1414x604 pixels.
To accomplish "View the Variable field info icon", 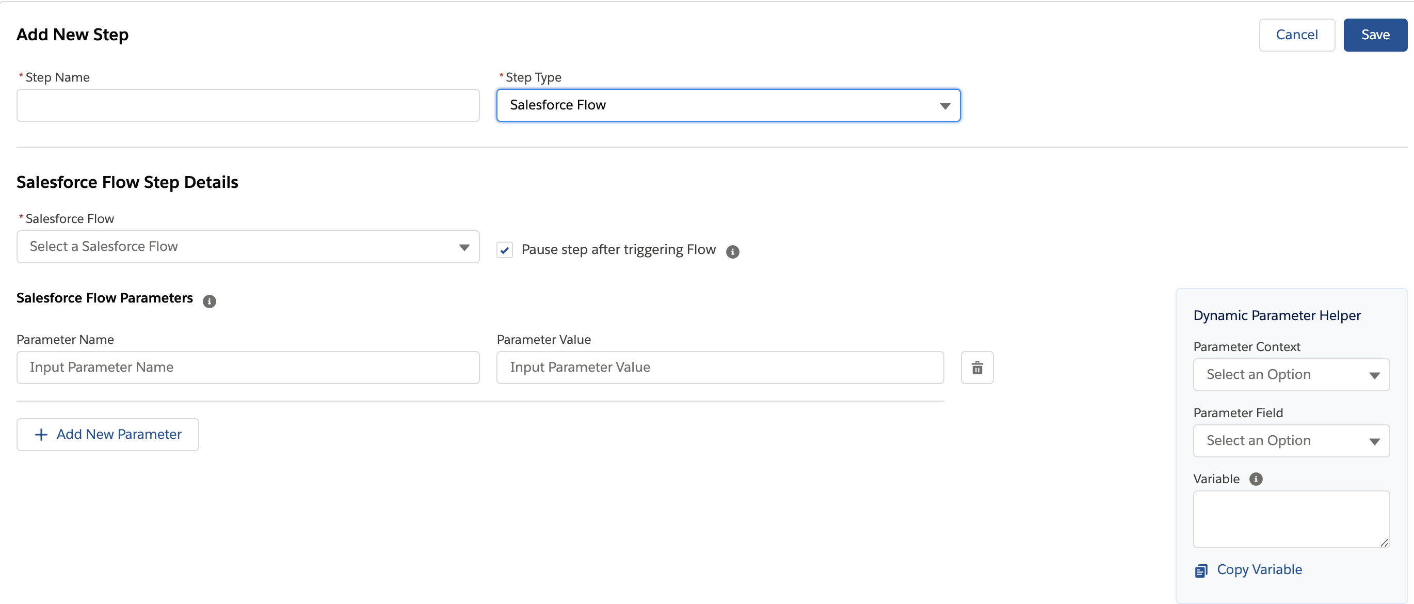I will [1256, 479].
